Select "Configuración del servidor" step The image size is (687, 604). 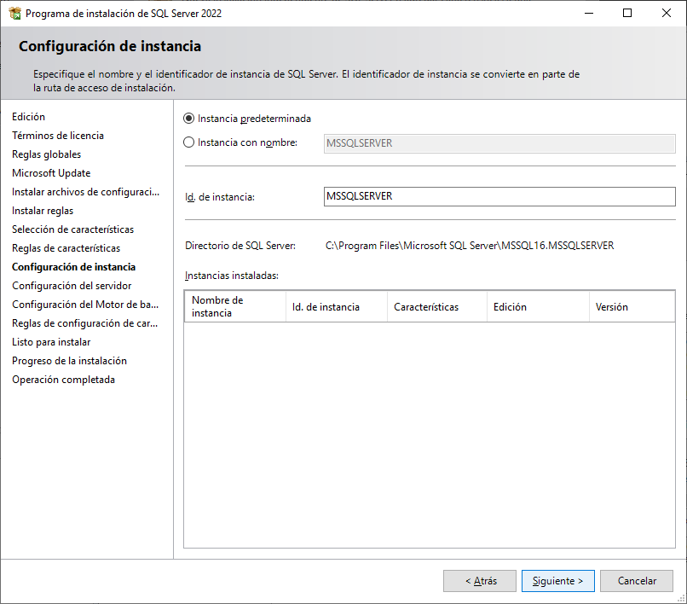pyautogui.click(x=72, y=285)
